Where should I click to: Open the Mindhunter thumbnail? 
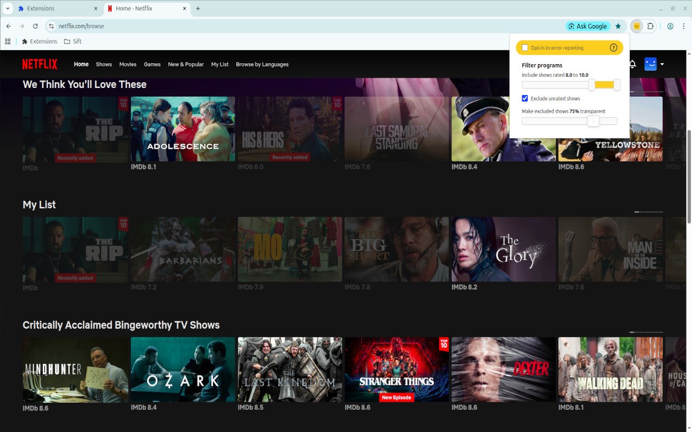(76, 370)
